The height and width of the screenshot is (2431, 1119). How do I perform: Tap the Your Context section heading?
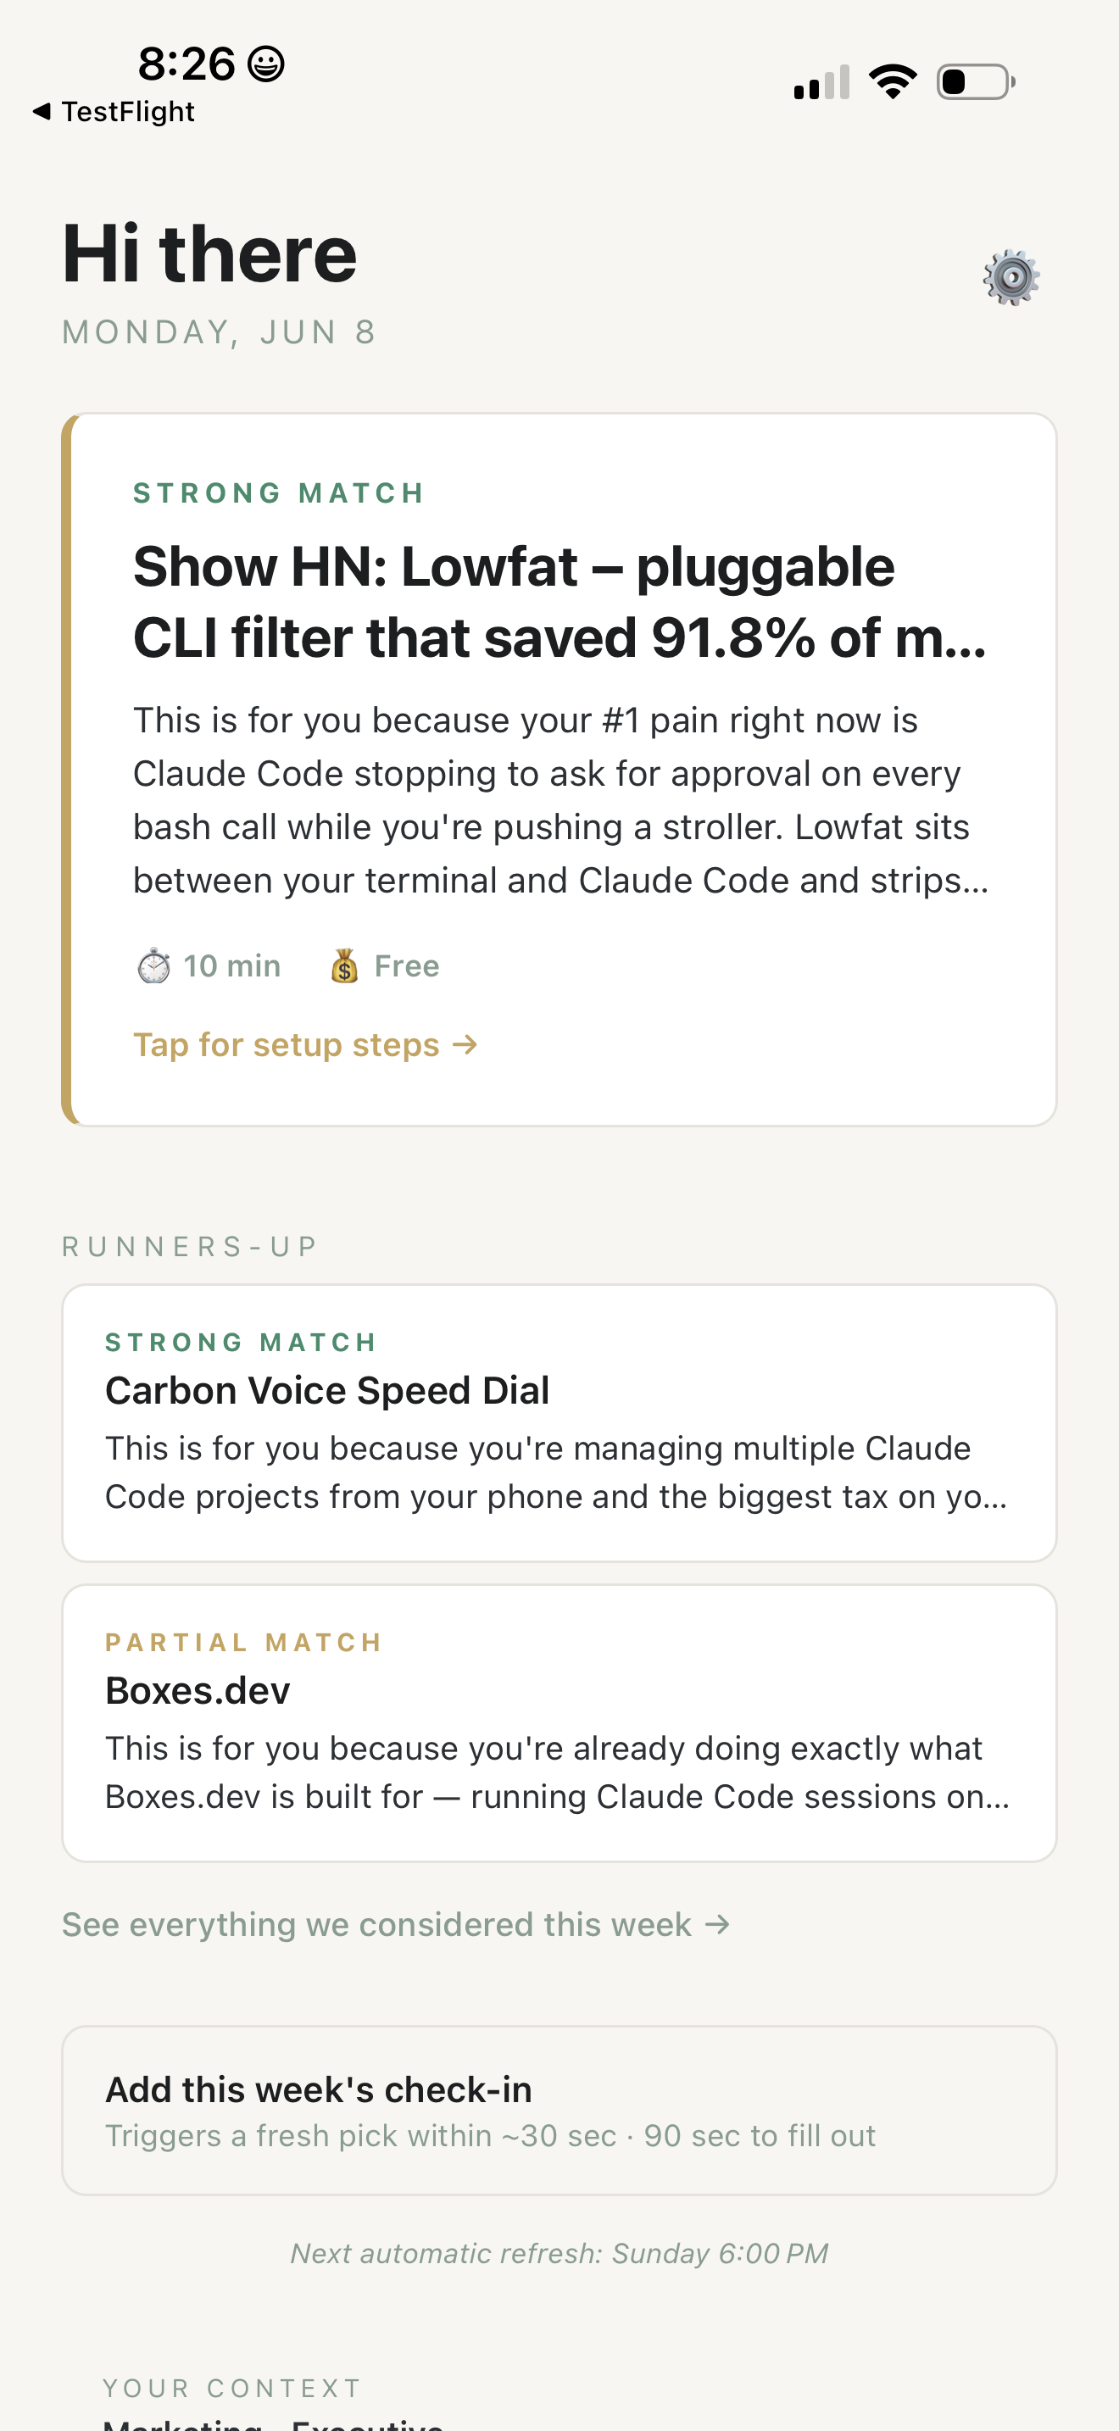coord(232,2389)
